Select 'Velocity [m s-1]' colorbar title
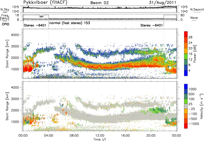204x141 pixels. pyautogui.click(x=201, y=106)
